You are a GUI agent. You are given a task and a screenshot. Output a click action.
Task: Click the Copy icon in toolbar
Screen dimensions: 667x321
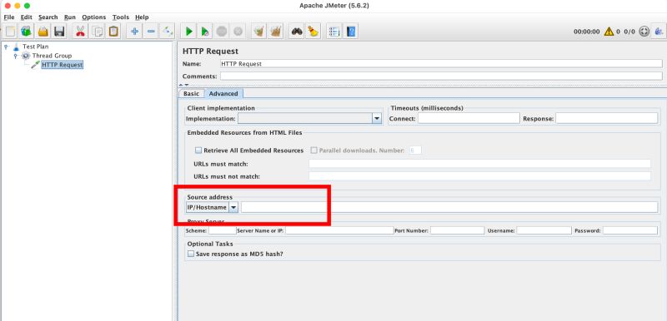coord(98,32)
